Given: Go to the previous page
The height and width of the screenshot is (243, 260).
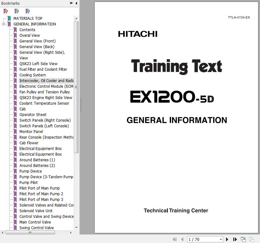Looking at the screenshot, I should (182, 239).
